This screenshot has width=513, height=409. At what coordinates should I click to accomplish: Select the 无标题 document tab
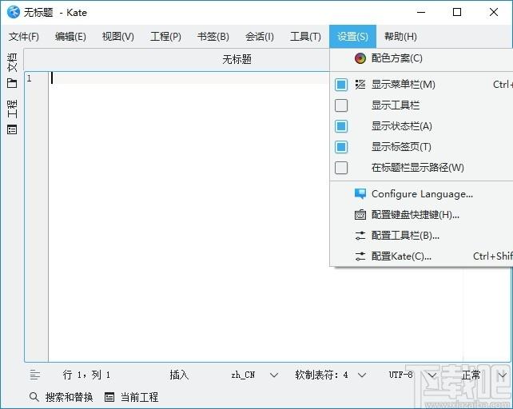click(x=237, y=59)
